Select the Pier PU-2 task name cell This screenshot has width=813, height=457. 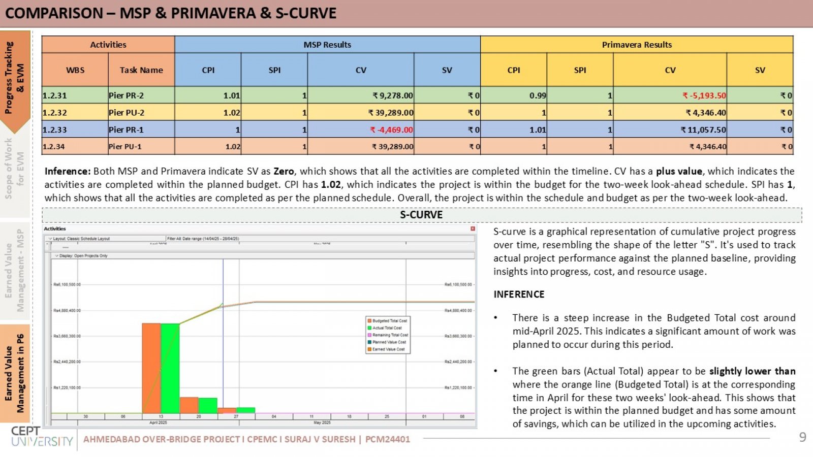[141, 112]
